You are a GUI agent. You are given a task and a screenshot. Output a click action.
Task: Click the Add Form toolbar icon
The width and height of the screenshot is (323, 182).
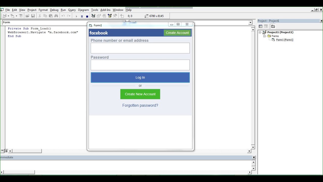click(x=12, y=16)
